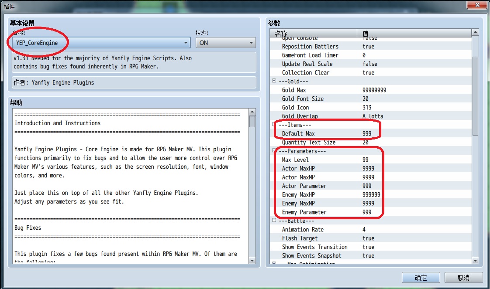Close the 插件 dialog window
This screenshot has height=289, width=490.
(x=477, y=5)
